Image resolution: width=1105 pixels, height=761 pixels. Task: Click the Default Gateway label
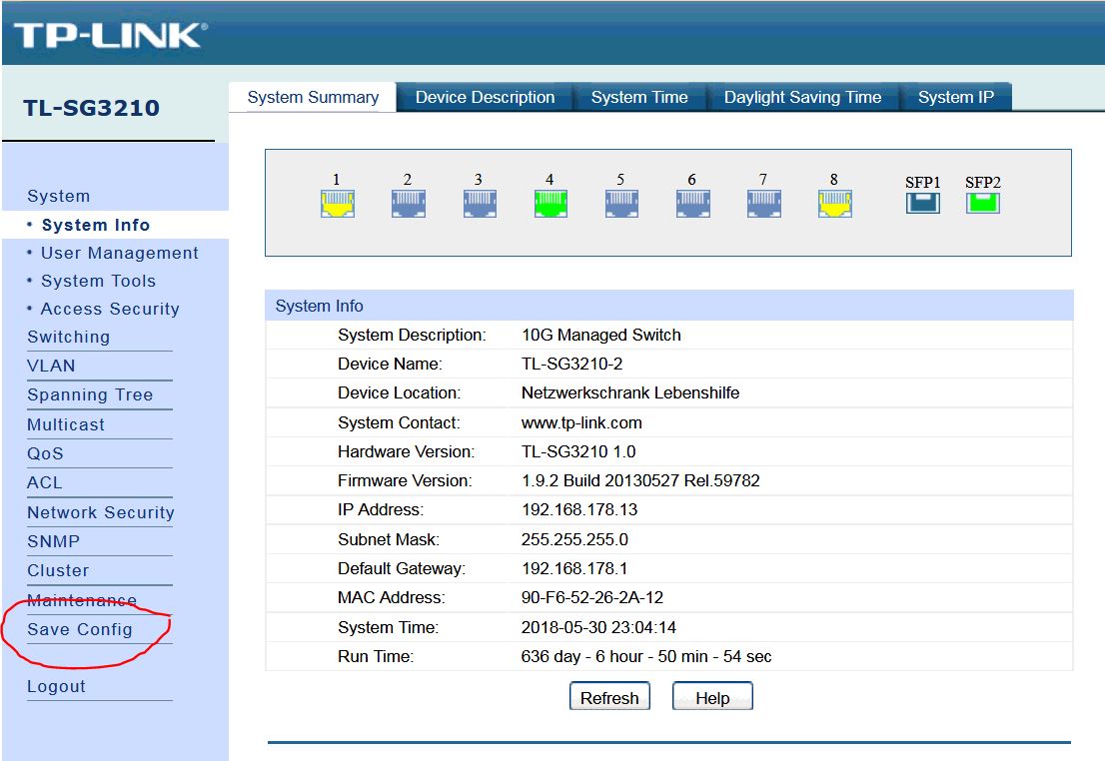click(x=402, y=568)
